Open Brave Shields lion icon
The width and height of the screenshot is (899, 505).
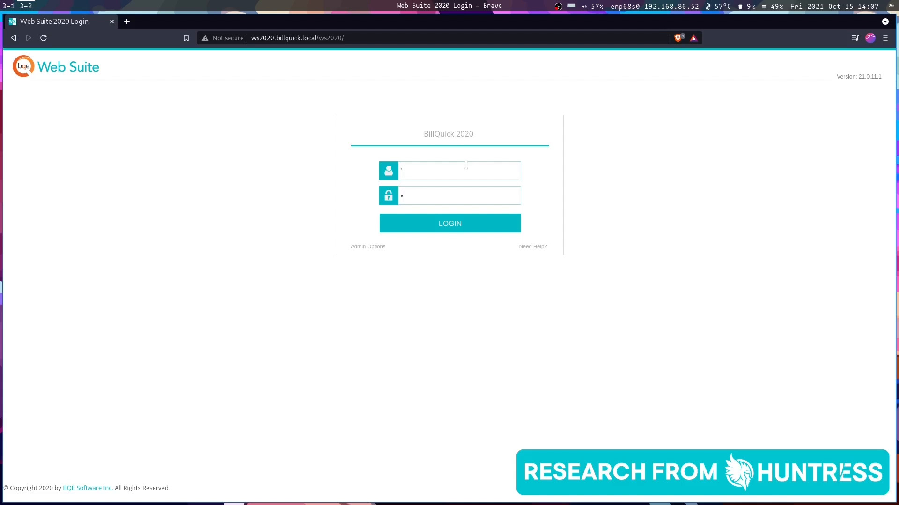[678, 38]
